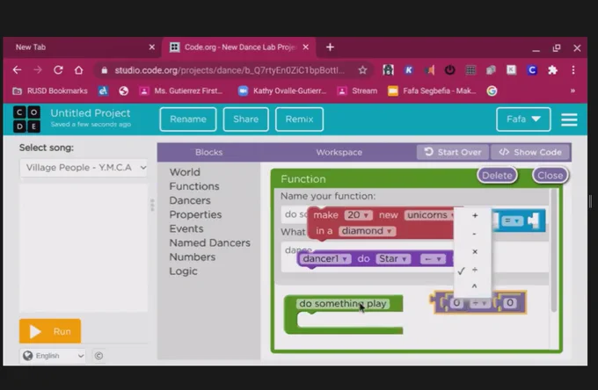Open the Fafa Segbefia - Mak... bookmark

coord(432,91)
